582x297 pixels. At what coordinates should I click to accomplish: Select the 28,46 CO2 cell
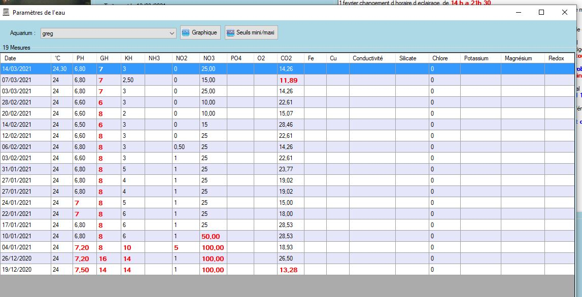(291, 125)
